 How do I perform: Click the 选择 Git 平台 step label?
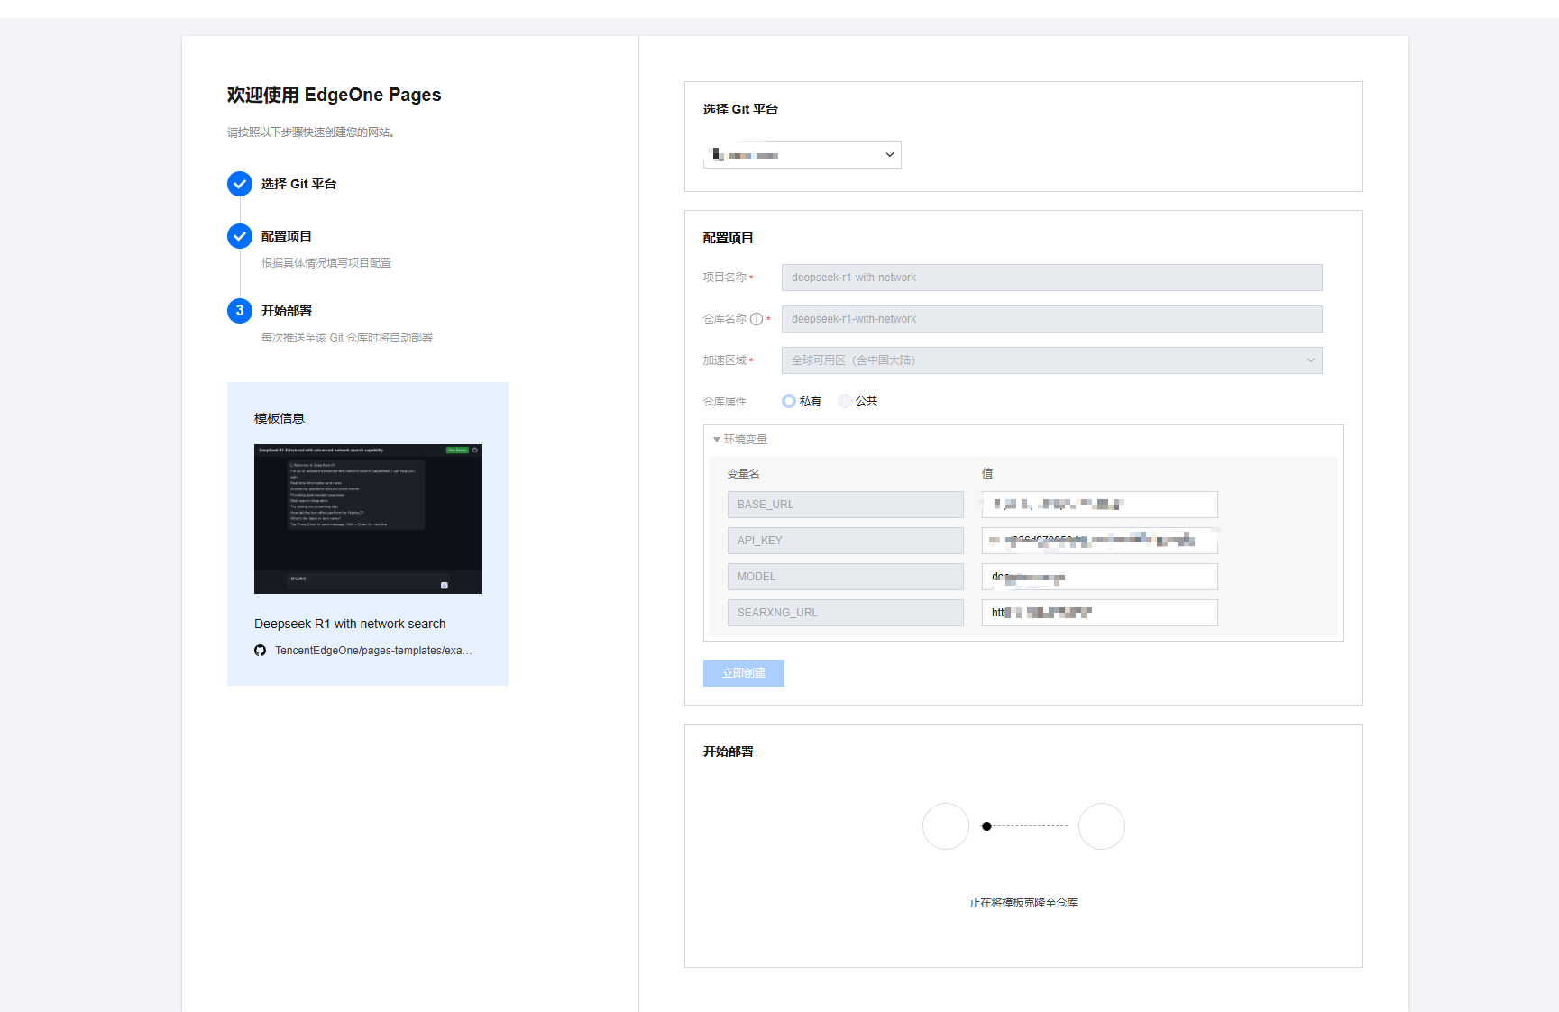tap(299, 184)
